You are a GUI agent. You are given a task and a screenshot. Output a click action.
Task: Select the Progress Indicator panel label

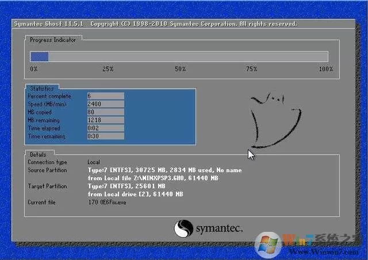53,40
